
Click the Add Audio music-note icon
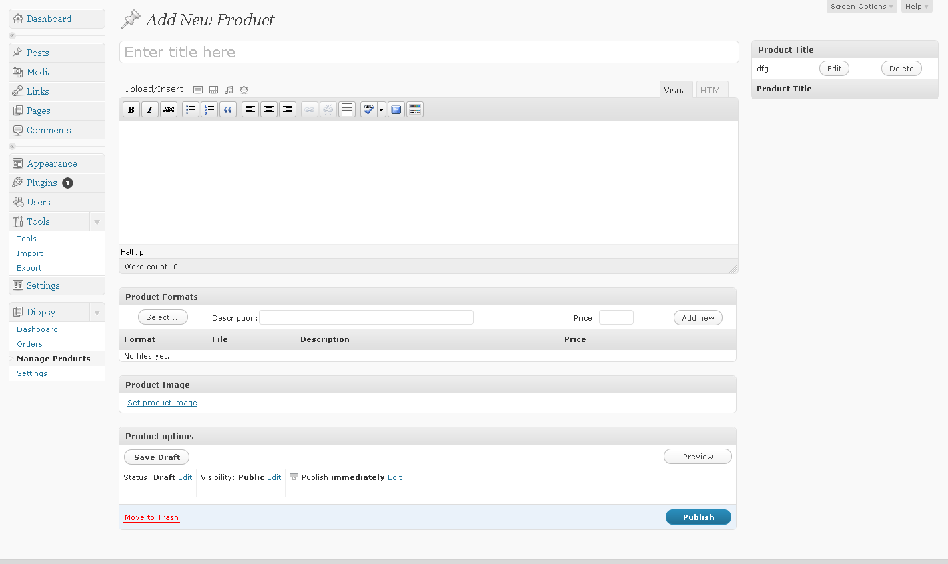tap(229, 90)
